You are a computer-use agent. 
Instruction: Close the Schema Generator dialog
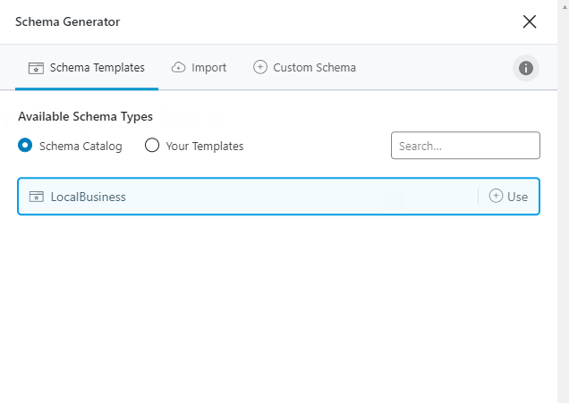(530, 21)
